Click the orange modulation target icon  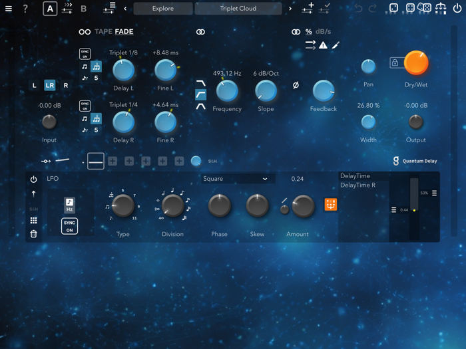tap(330, 205)
